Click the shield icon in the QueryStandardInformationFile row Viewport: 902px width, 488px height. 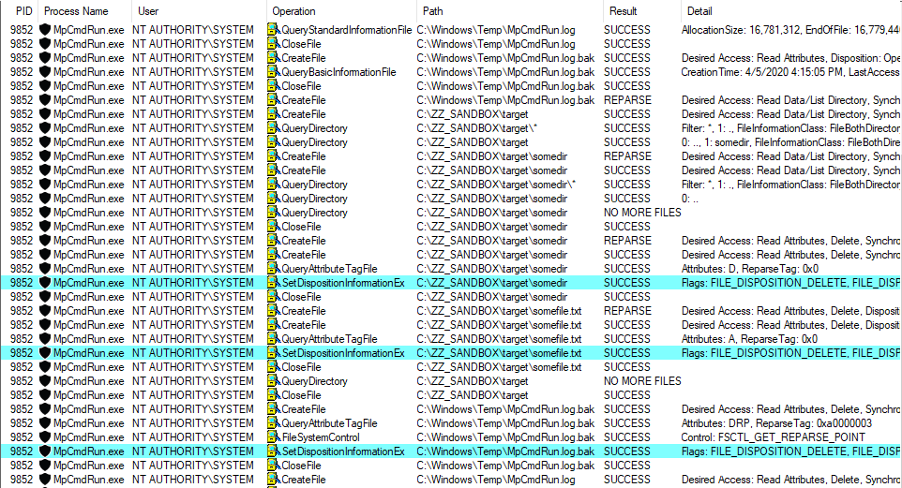44,30
